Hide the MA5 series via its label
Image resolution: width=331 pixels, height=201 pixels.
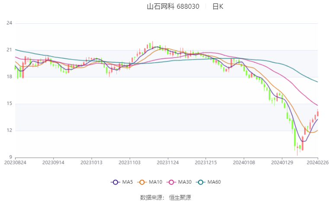(128, 182)
